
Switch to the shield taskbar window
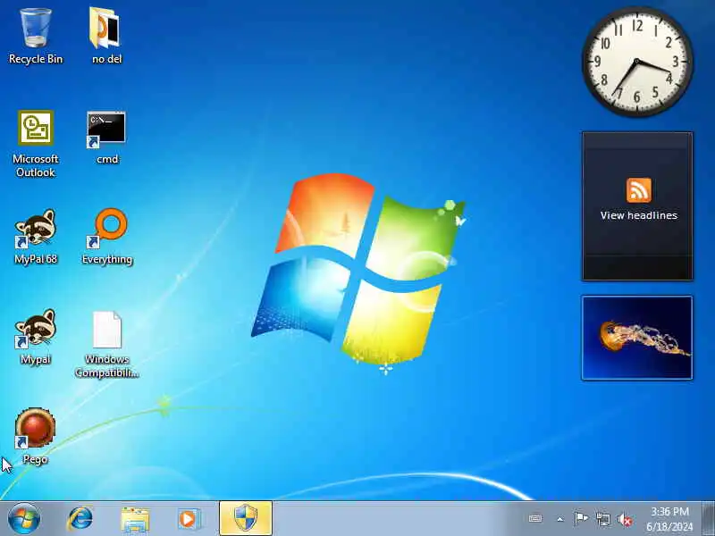click(246, 518)
